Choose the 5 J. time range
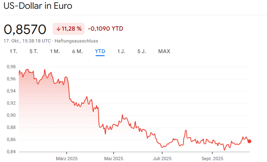The width and height of the screenshot is (267, 162). (142, 51)
